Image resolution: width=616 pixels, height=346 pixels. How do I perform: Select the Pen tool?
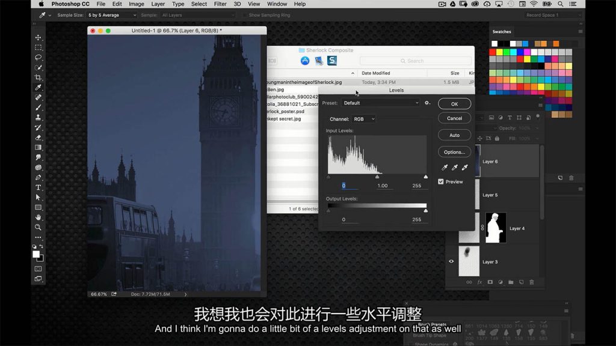(x=38, y=177)
